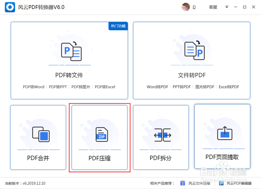Open the user account avatar D

point(186,7)
